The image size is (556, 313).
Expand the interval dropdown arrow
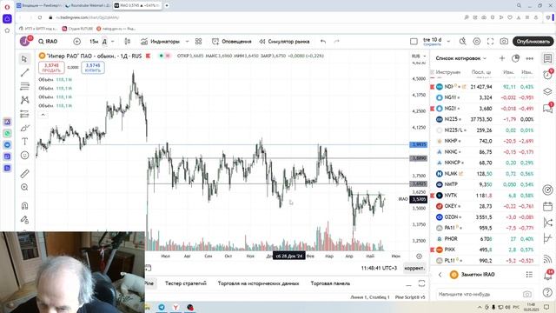click(x=113, y=42)
